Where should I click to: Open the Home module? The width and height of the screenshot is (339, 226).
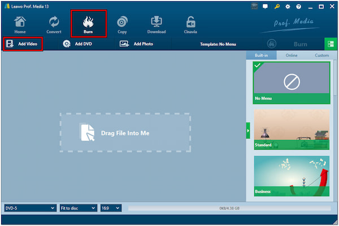[x=20, y=25]
